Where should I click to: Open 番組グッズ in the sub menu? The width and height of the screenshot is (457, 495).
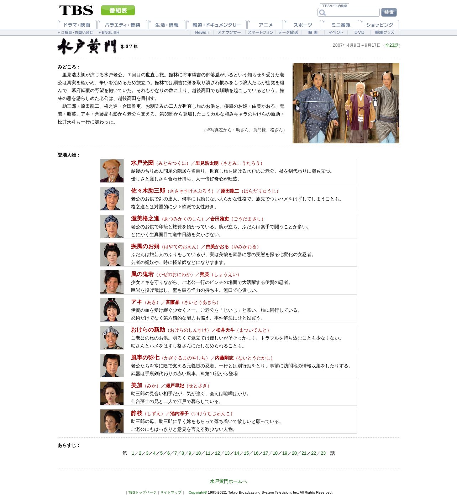[x=384, y=32]
